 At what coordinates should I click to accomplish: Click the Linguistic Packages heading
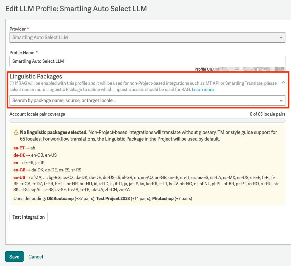pos(36,76)
